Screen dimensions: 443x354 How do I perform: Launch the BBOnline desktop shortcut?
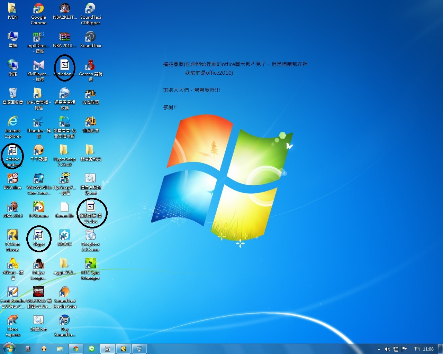tap(12, 181)
